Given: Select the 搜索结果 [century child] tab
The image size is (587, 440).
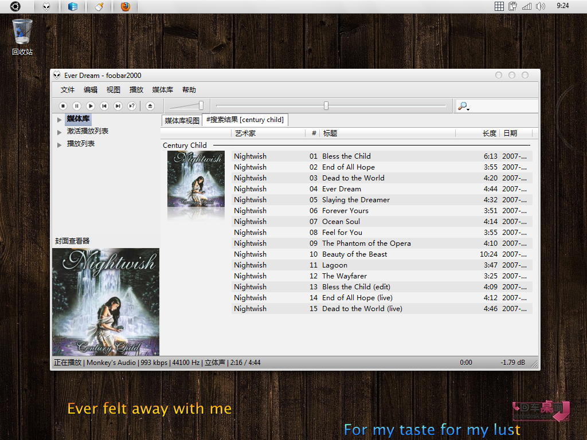Looking at the screenshot, I should [x=245, y=120].
